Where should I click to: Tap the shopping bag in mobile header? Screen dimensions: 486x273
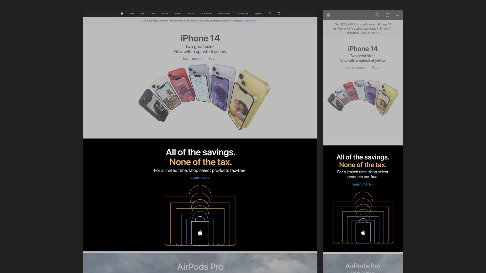click(x=387, y=15)
